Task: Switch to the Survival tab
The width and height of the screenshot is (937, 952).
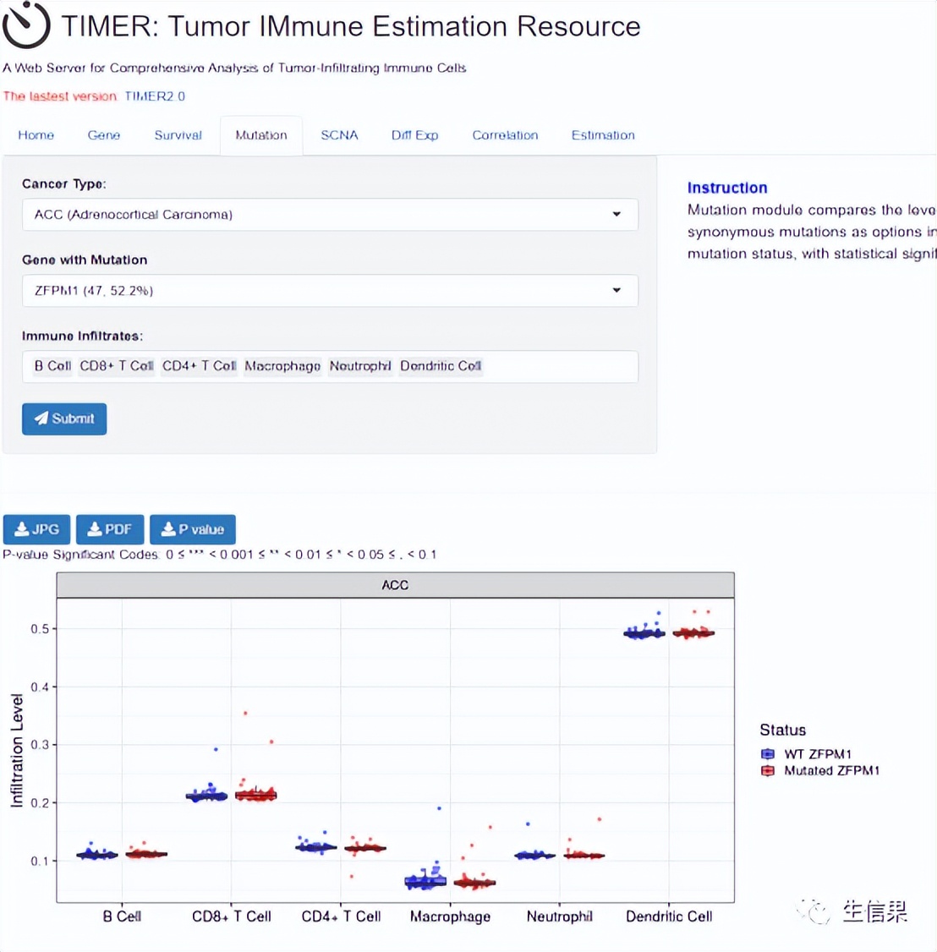Action: (x=178, y=135)
